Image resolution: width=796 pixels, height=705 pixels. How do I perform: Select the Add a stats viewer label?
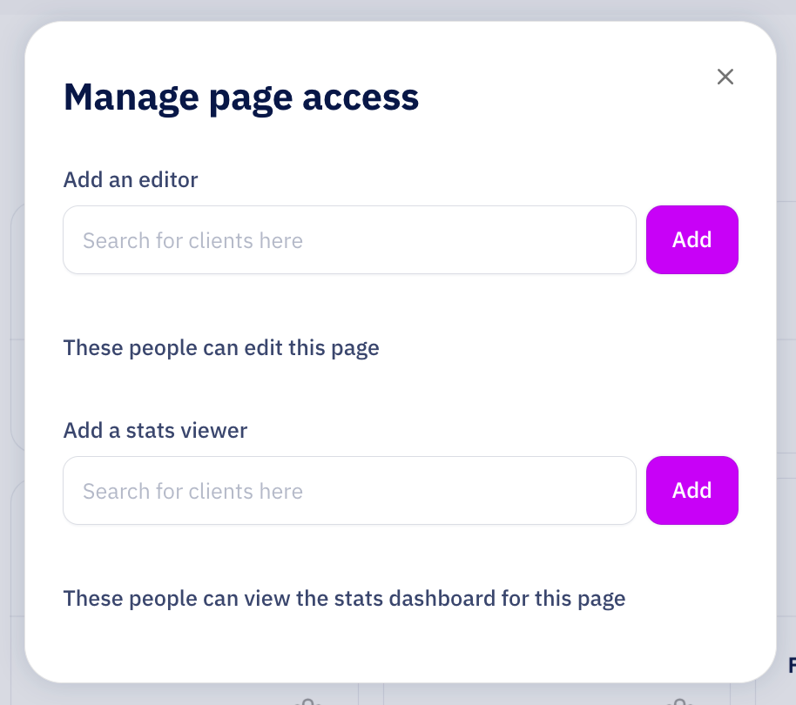point(155,430)
